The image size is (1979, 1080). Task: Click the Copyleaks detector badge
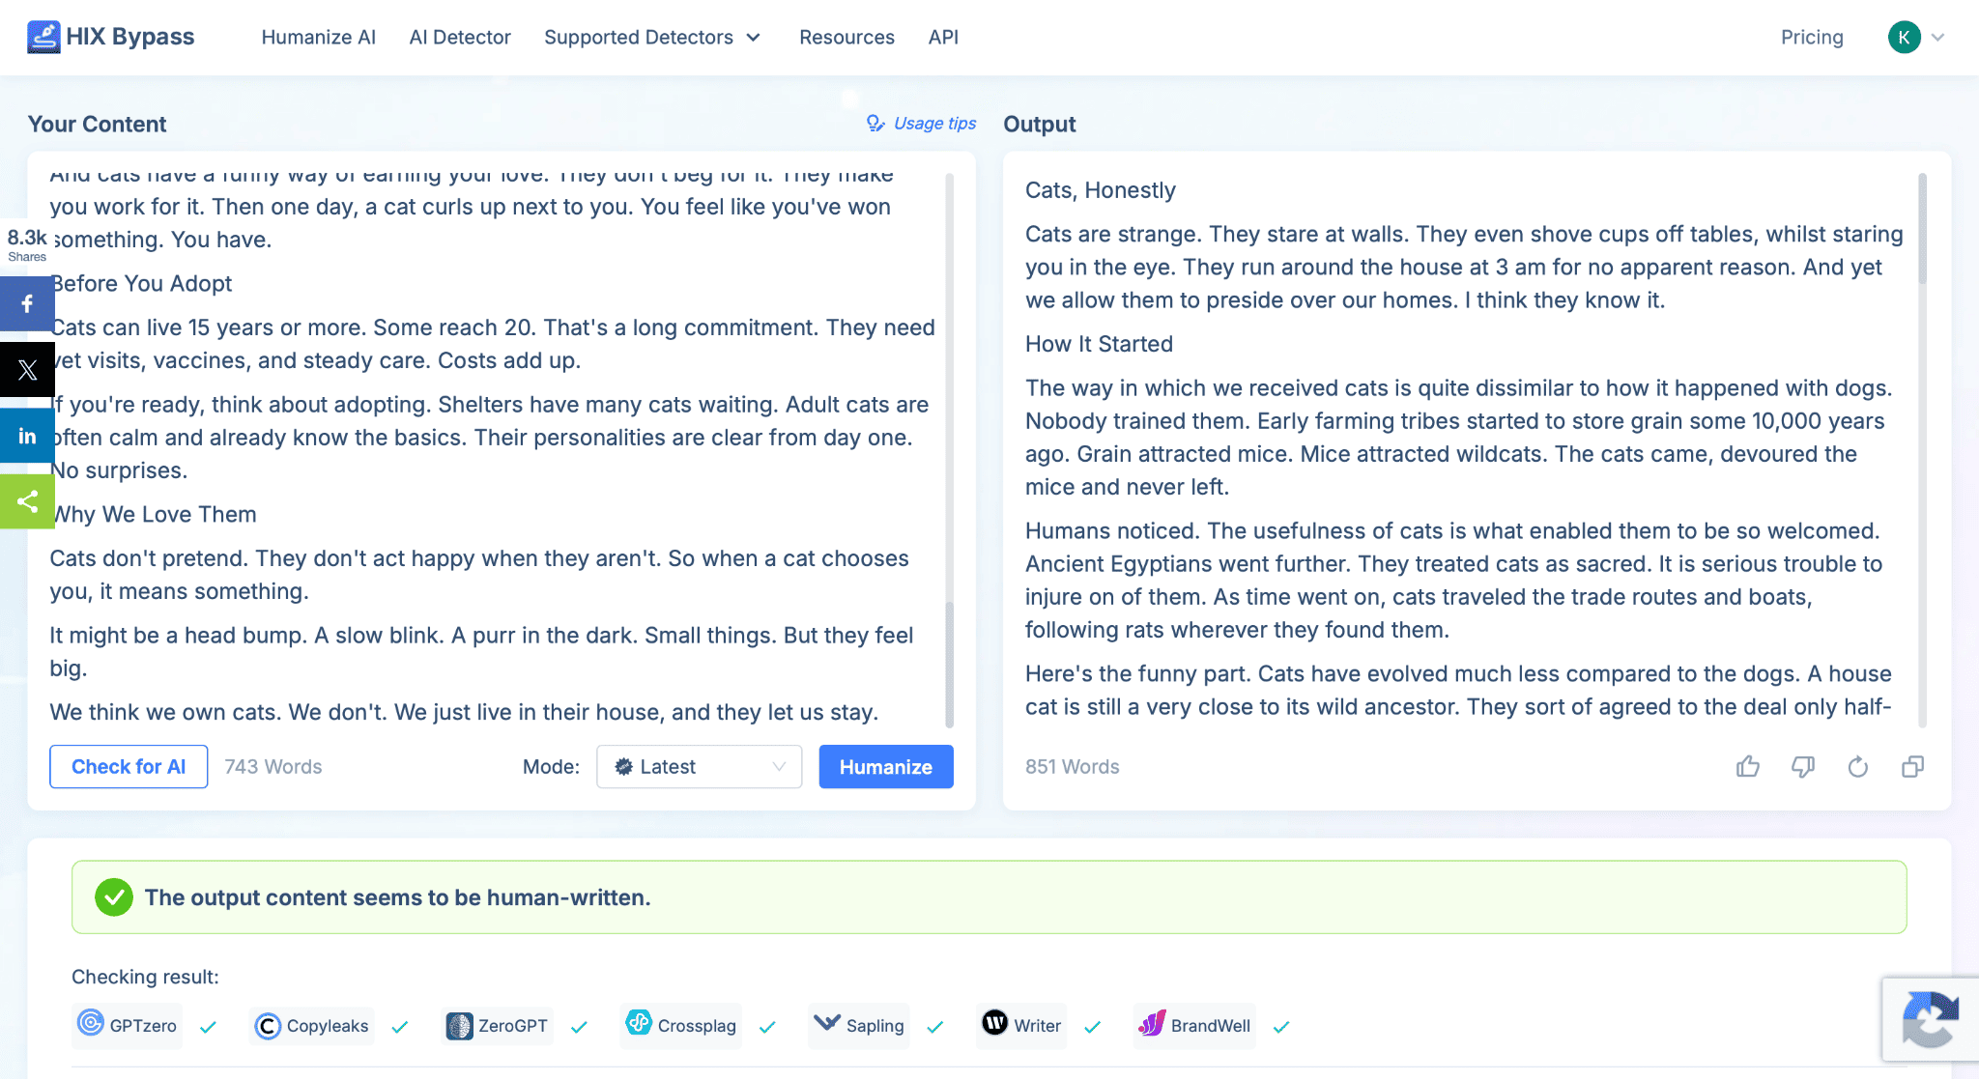(x=311, y=1025)
